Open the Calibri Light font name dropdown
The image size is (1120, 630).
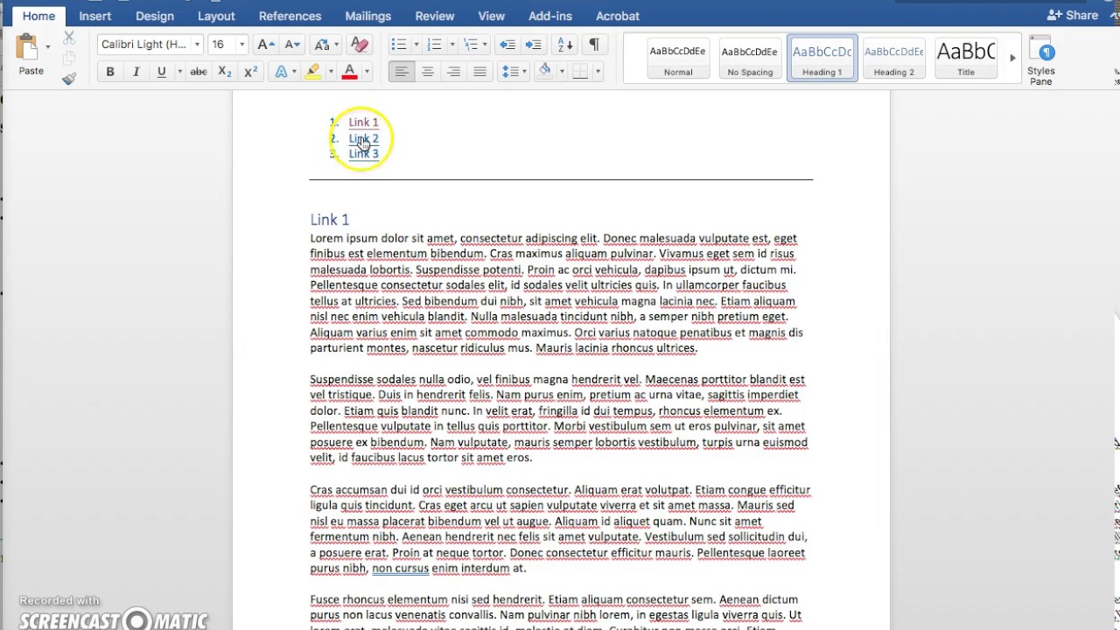click(197, 45)
